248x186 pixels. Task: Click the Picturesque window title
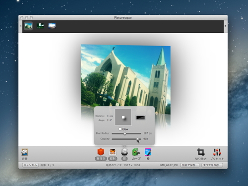(x=123, y=18)
